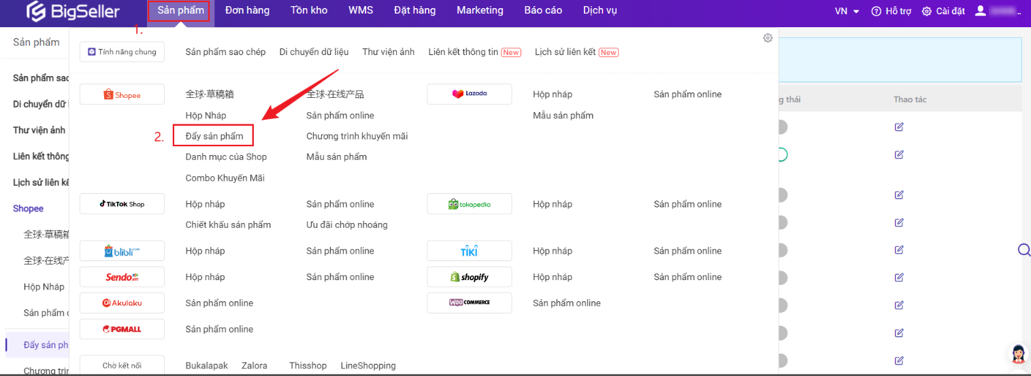Click the gear icon in the menu panel corner
The width and height of the screenshot is (1031, 376).
(768, 38)
